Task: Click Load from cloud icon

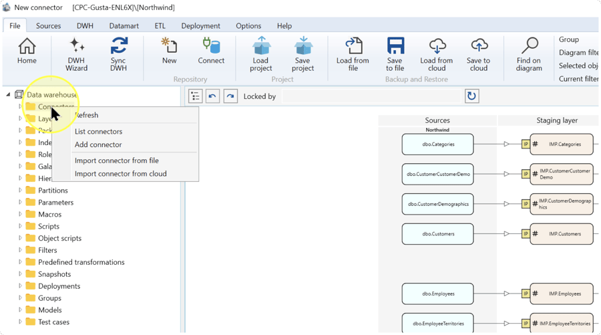Action: click(437, 45)
